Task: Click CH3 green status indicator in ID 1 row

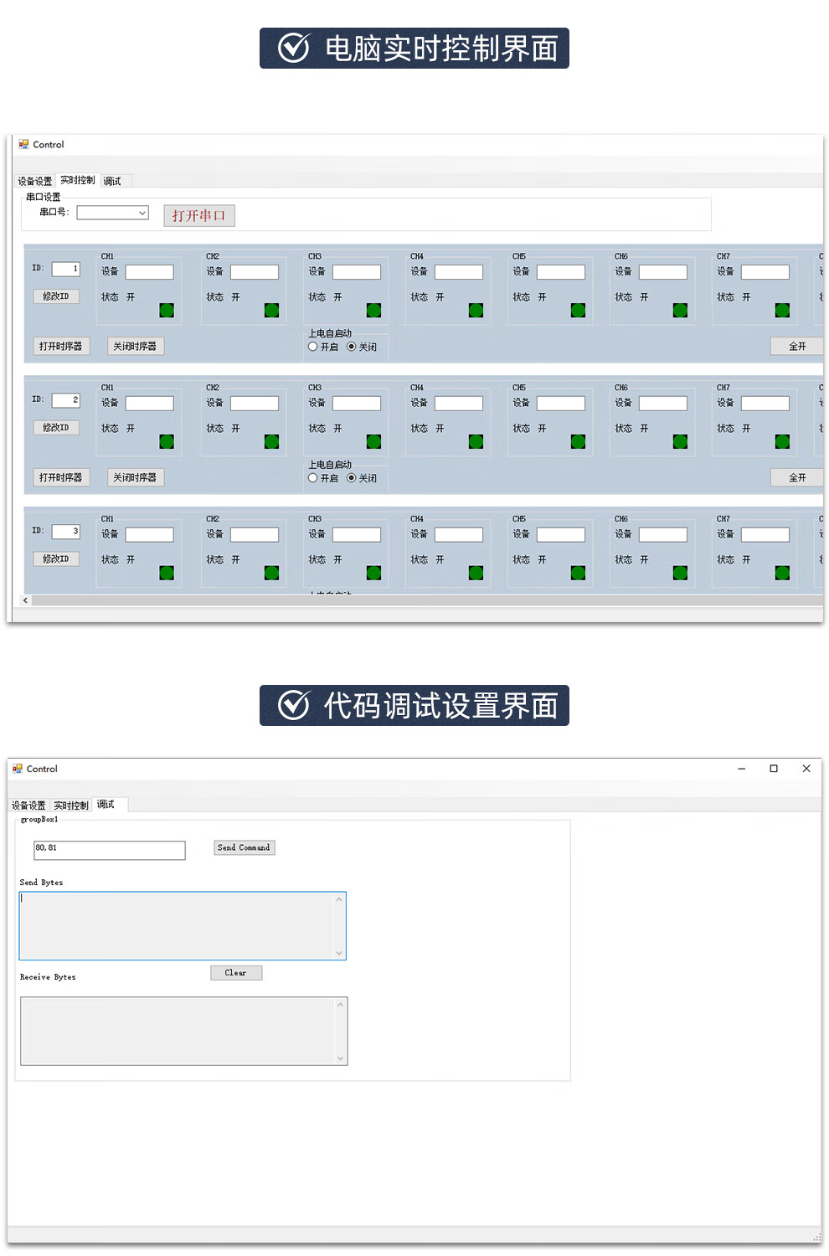Action: coord(373,311)
